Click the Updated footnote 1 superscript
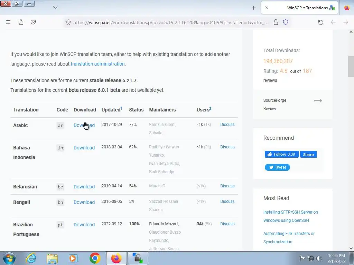 pos(121,108)
